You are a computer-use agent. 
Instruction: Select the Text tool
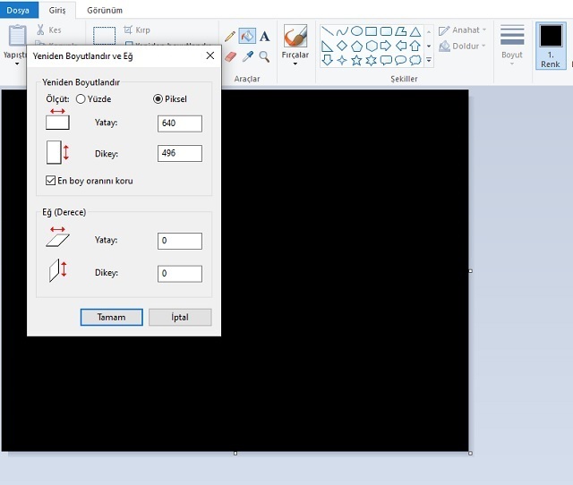coord(264,37)
